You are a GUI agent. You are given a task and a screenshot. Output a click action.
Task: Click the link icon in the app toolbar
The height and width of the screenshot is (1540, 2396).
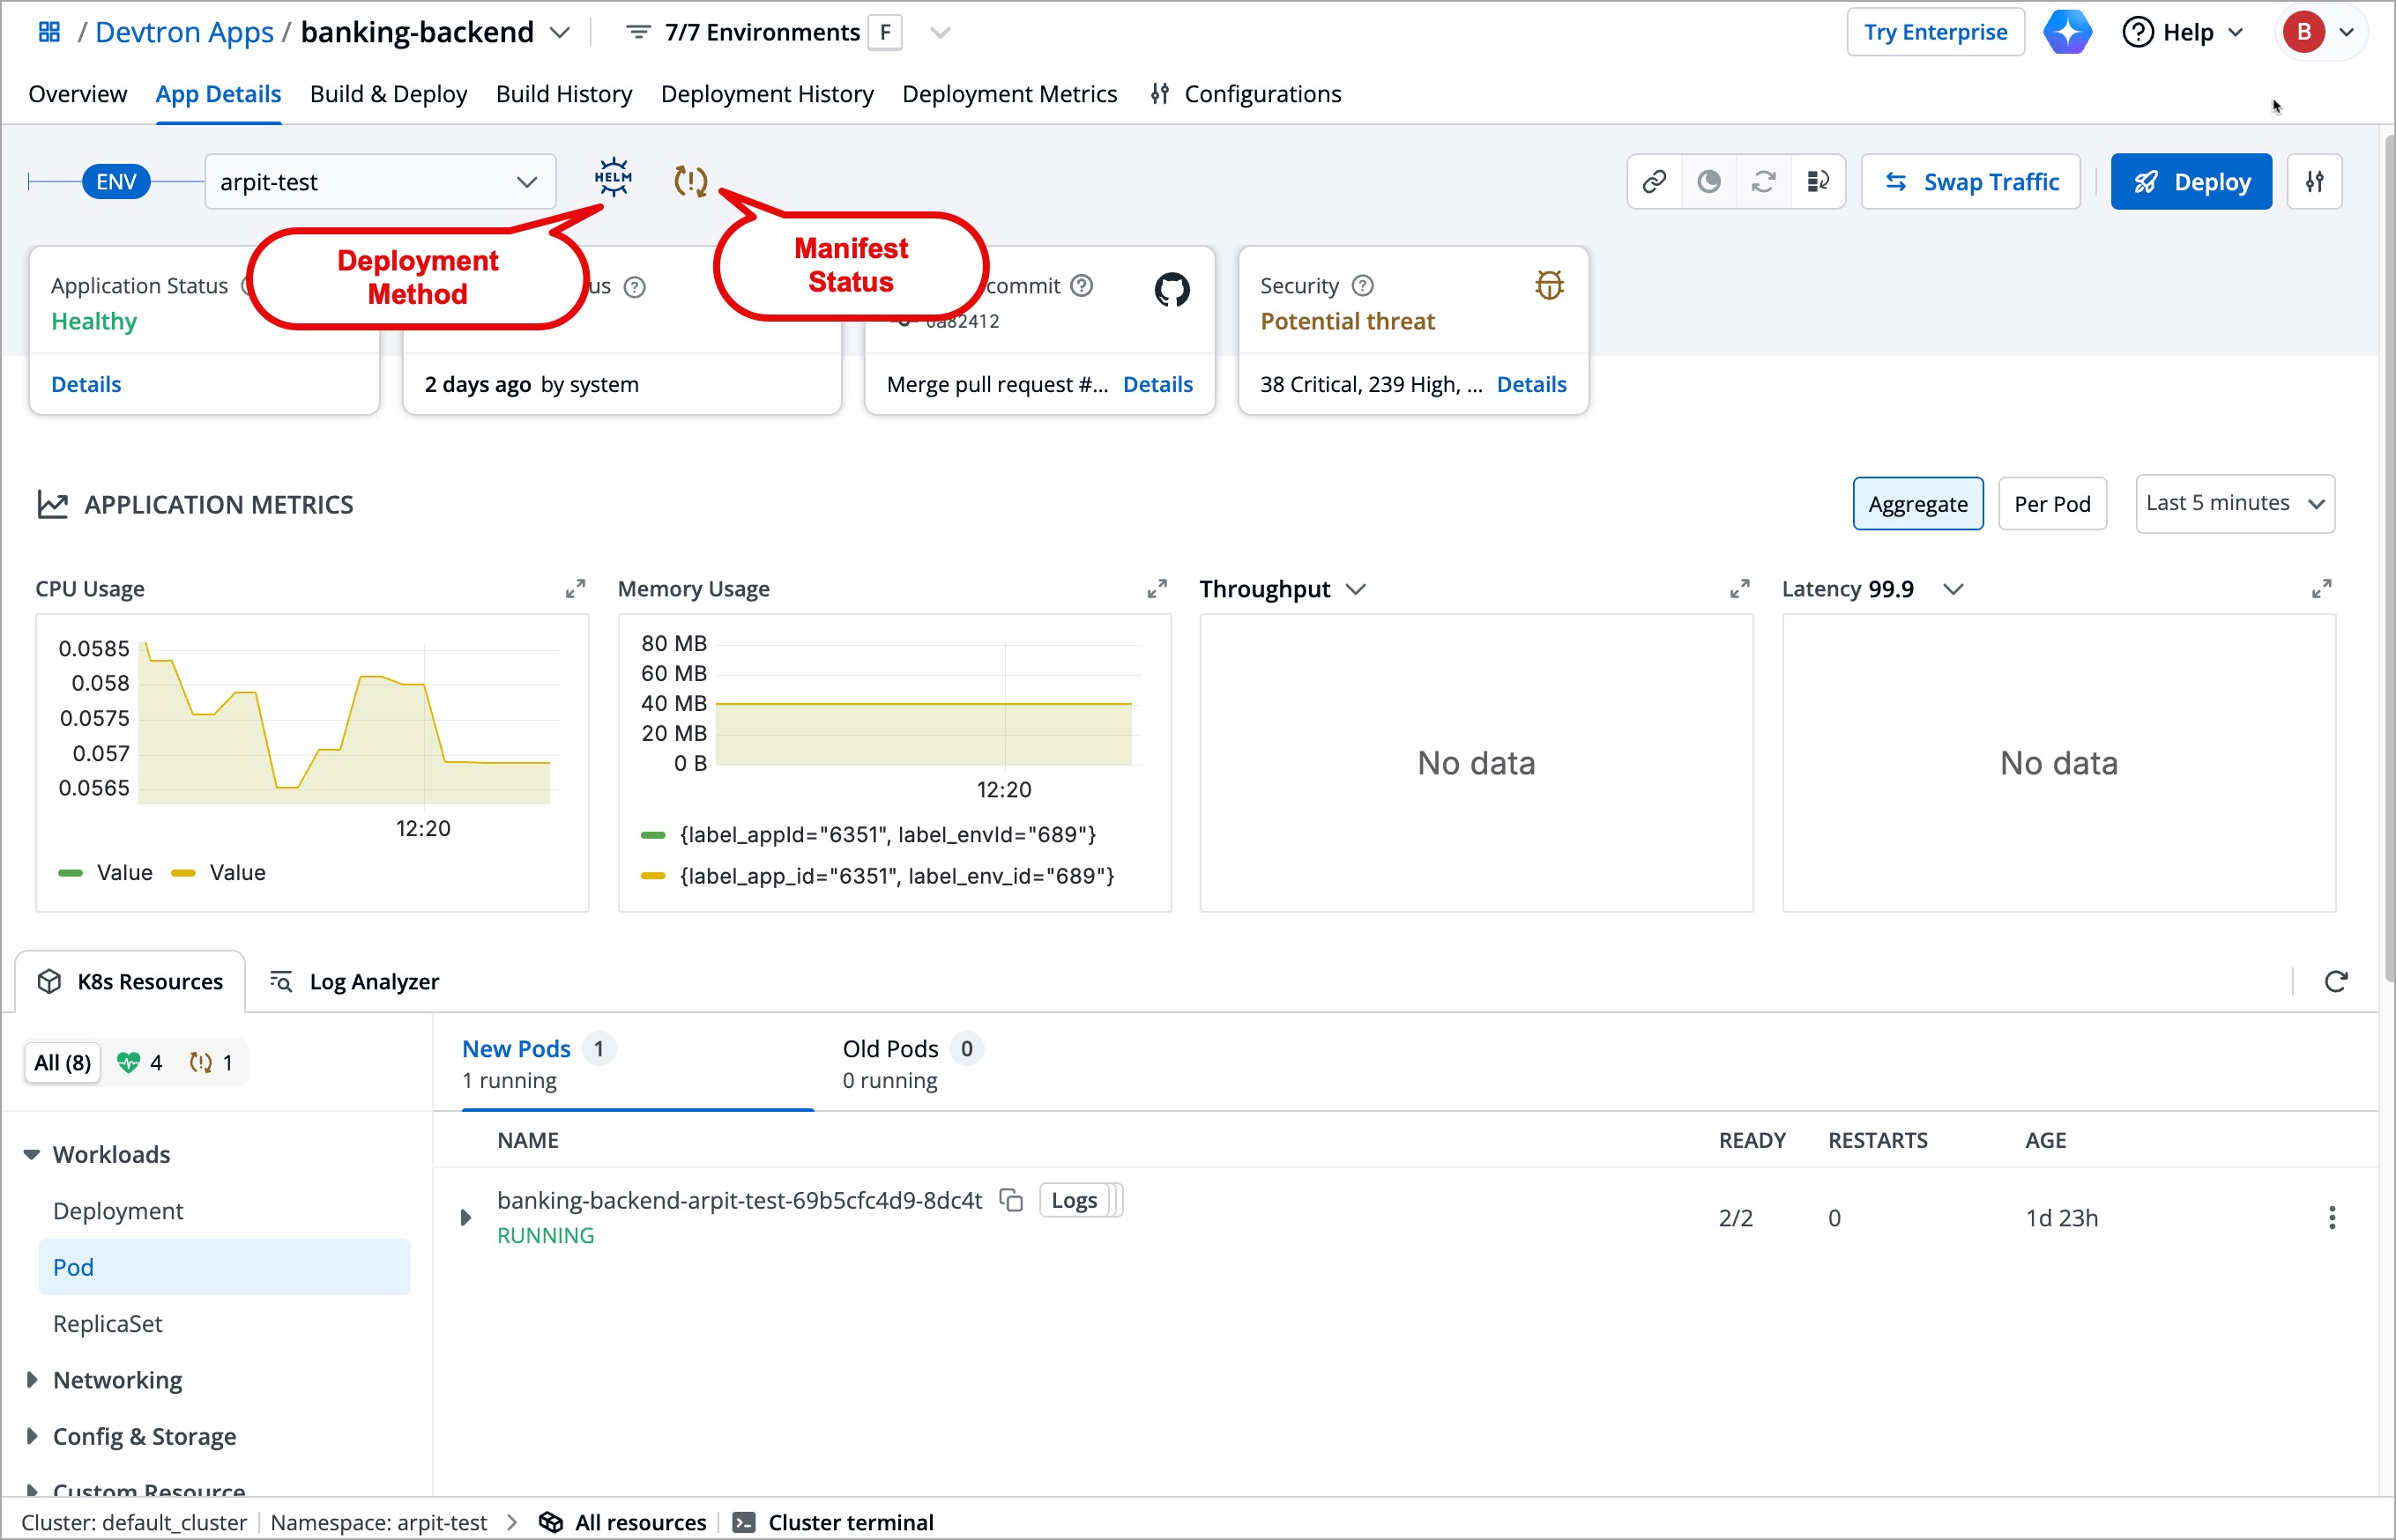pos(1653,181)
